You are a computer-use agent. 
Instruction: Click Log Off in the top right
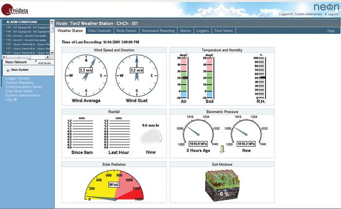pyautogui.click(x=333, y=15)
